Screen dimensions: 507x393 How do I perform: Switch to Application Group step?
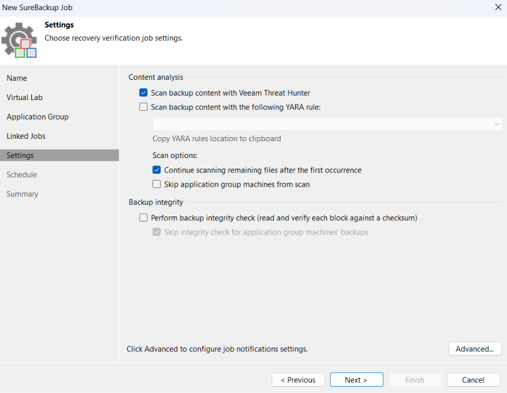click(x=38, y=117)
